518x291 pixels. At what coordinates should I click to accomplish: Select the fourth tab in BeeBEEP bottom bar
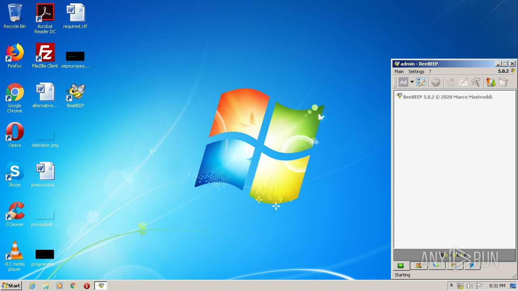click(454, 266)
